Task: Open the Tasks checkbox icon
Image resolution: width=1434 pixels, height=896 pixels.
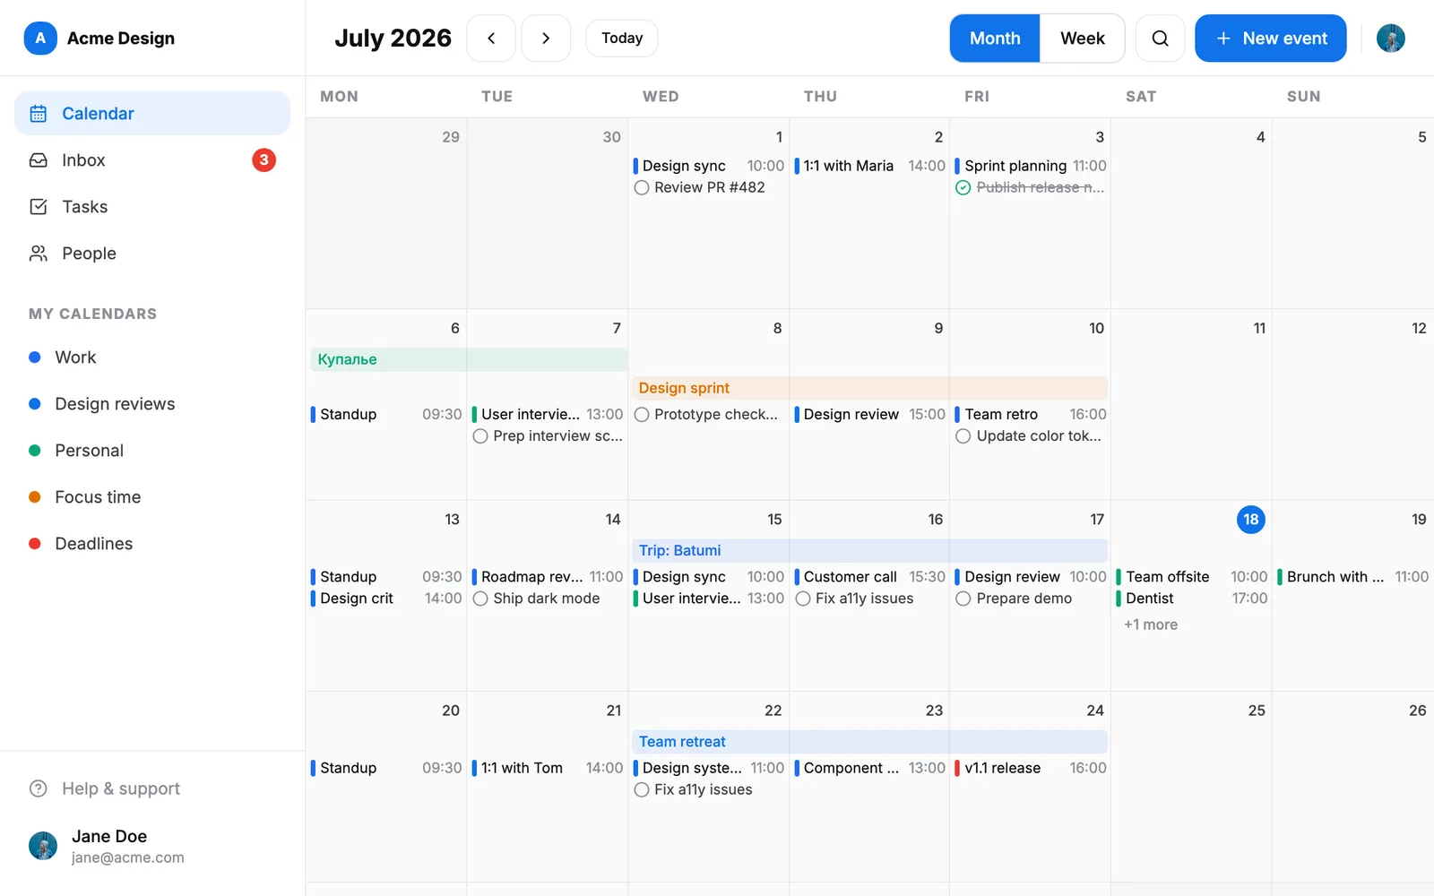Action: tap(39, 207)
